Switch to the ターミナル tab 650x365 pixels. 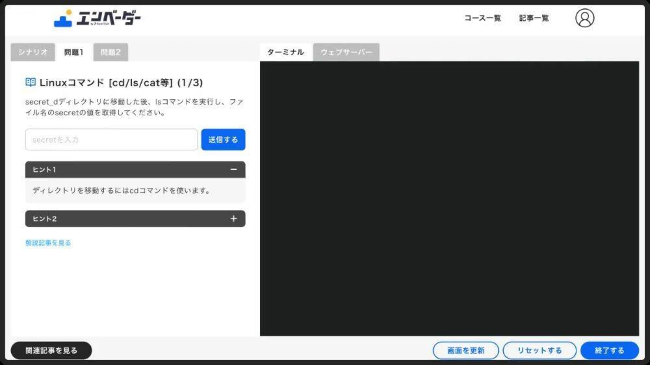(x=285, y=52)
